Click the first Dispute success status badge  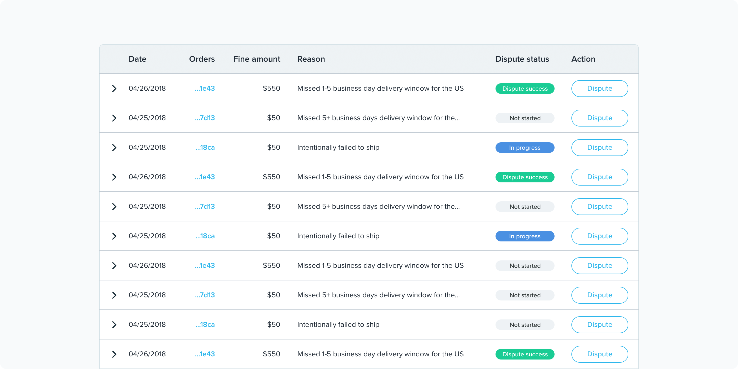pyautogui.click(x=525, y=89)
